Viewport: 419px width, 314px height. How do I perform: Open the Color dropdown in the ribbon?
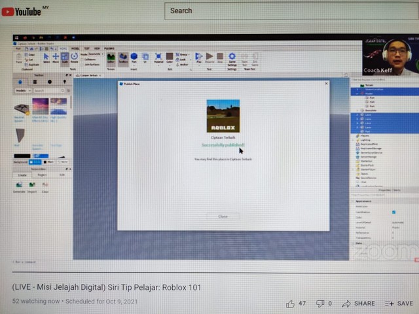(x=170, y=58)
